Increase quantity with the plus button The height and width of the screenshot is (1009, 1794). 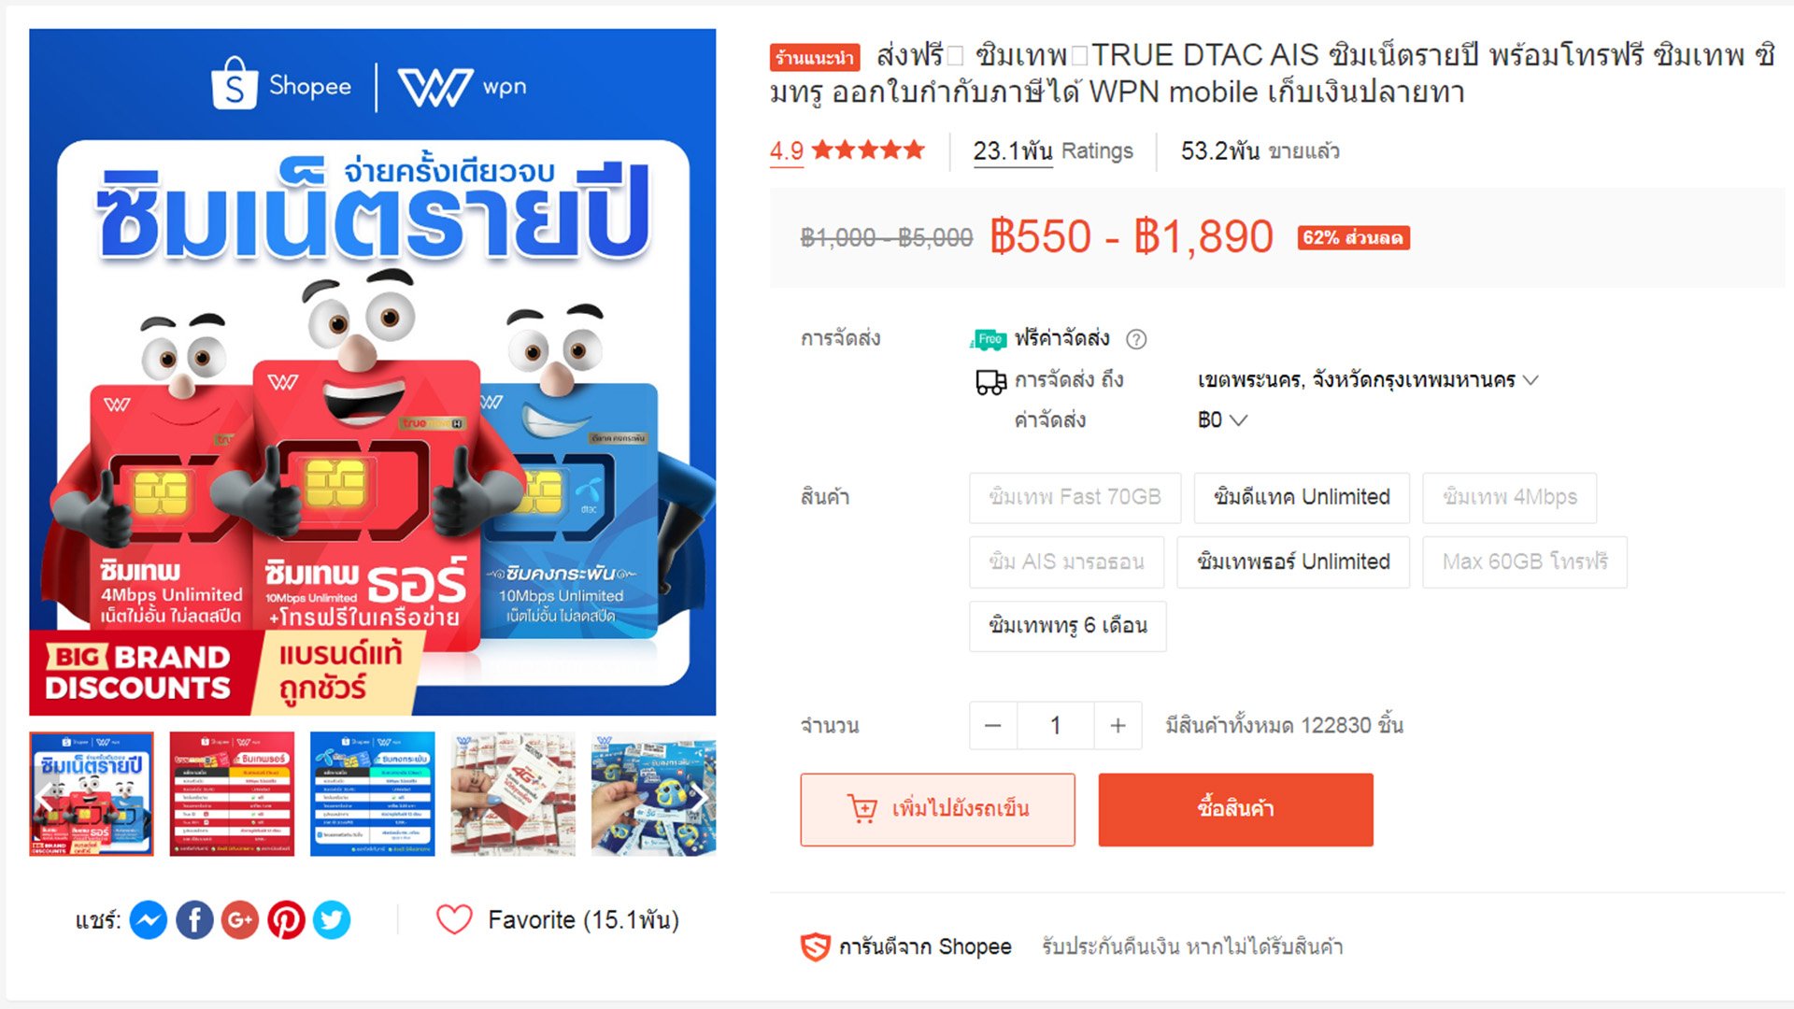(x=1118, y=726)
